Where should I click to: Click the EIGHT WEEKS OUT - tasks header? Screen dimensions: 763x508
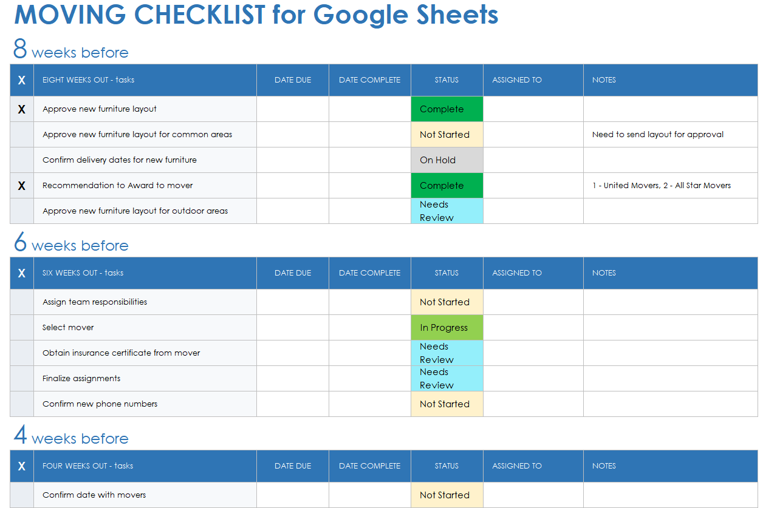tap(89, 80)
